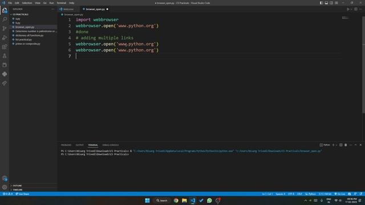Open the run button dropdown arrow
The height and width of the screenshot is (205, 365).
click(351, 9)
